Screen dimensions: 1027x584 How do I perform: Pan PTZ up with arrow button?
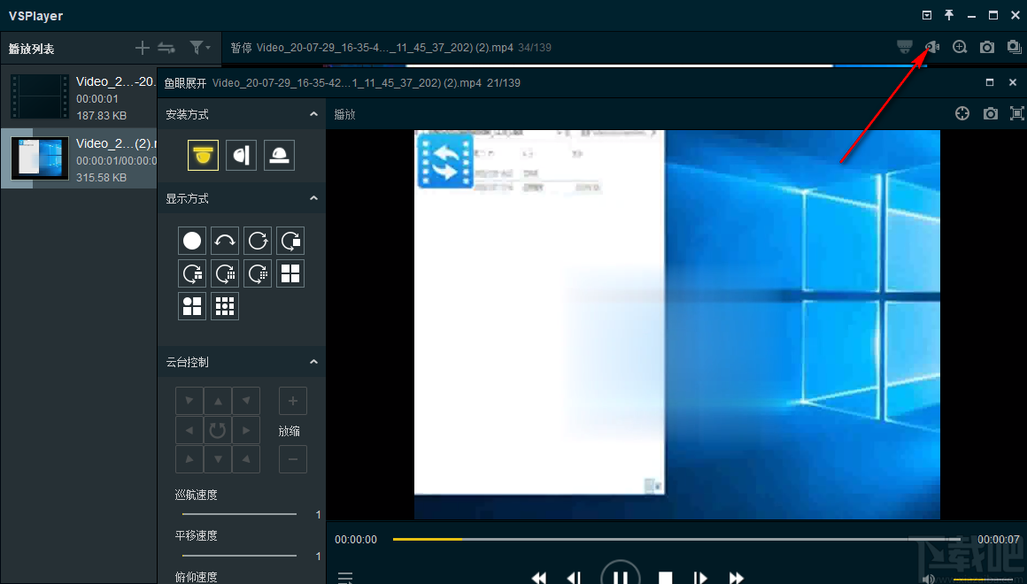pos(218,402)
